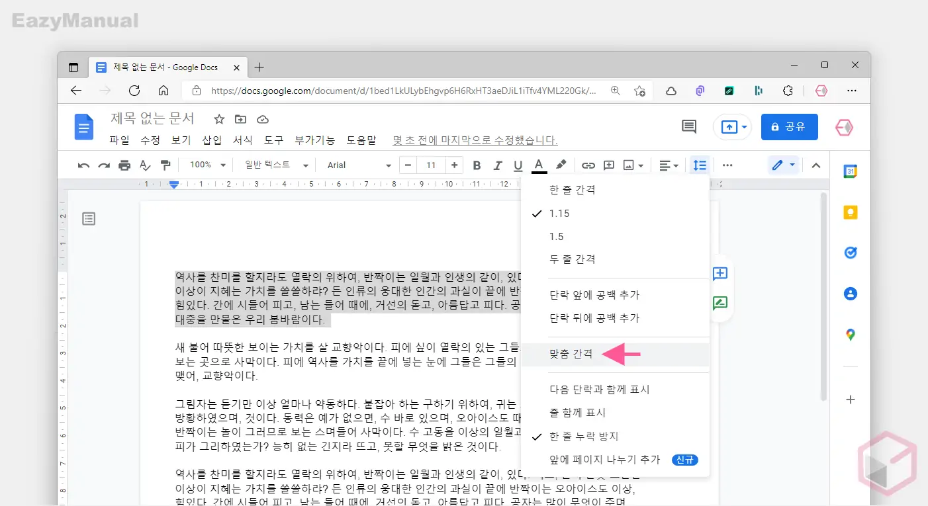Open the text alignment dropdown
Image resolution: width=928 pixels, height=506 pixels.
click(669, 165)
